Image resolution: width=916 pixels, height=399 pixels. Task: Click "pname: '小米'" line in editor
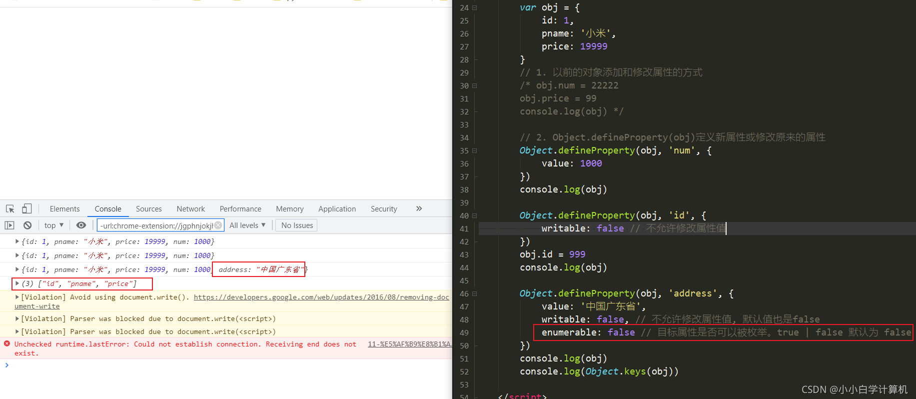click(579, 33)
